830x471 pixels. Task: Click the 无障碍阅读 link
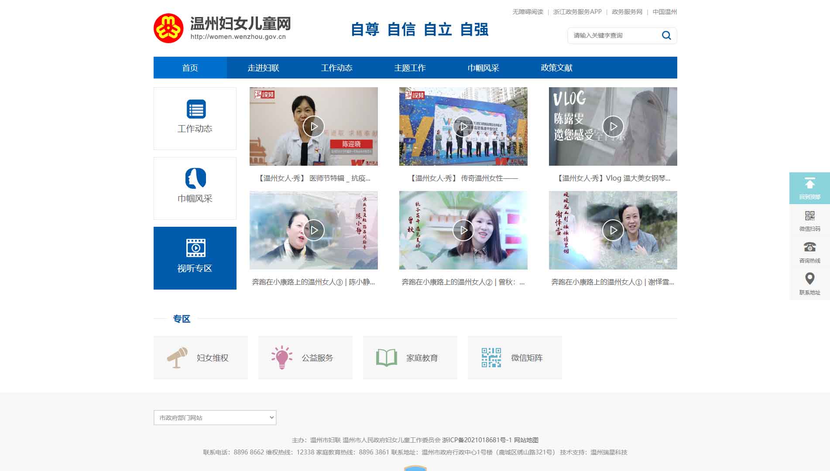(x=528, y=12)
